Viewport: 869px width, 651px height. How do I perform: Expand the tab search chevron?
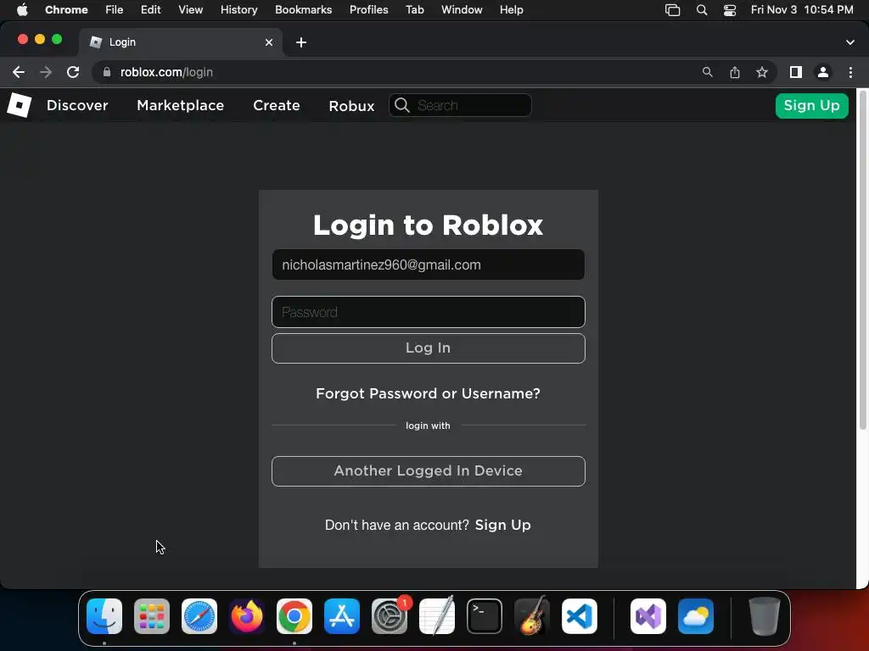[x=850, y=42]
